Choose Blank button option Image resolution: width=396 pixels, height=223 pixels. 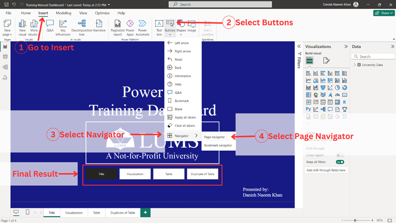pyautogui.click(x=183, y=109)
